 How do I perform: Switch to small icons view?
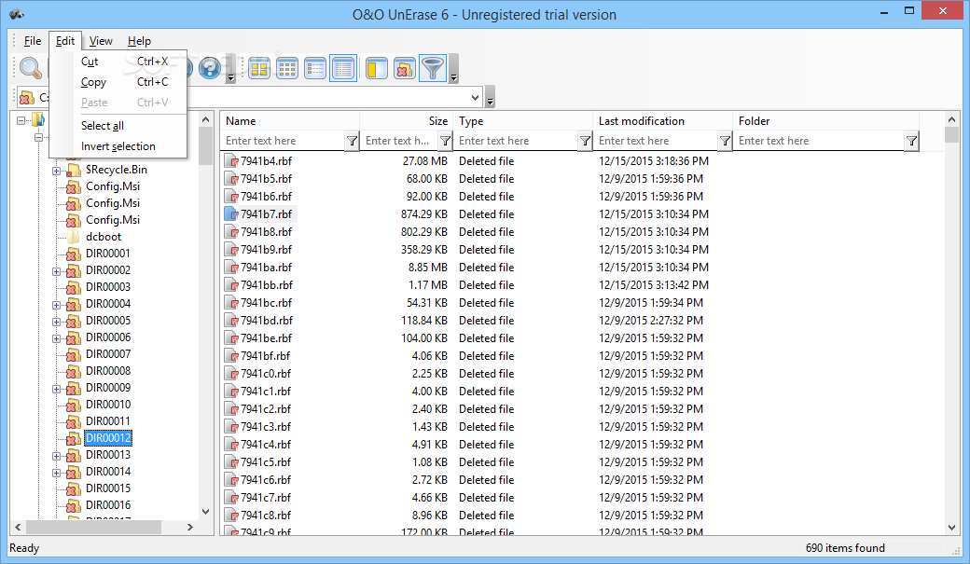(x=287, y=69)
